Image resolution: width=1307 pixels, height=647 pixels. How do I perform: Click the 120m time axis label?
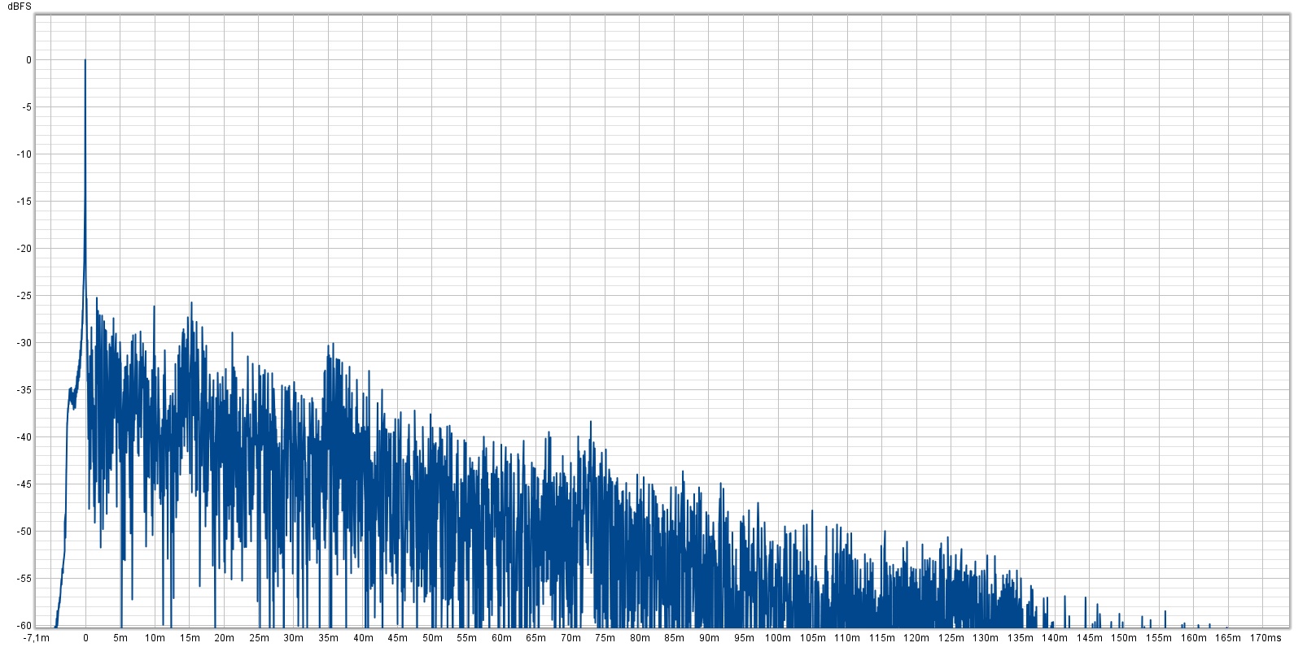coord(916,638)
